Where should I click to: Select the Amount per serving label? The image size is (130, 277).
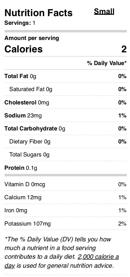(x=32, y=38)
